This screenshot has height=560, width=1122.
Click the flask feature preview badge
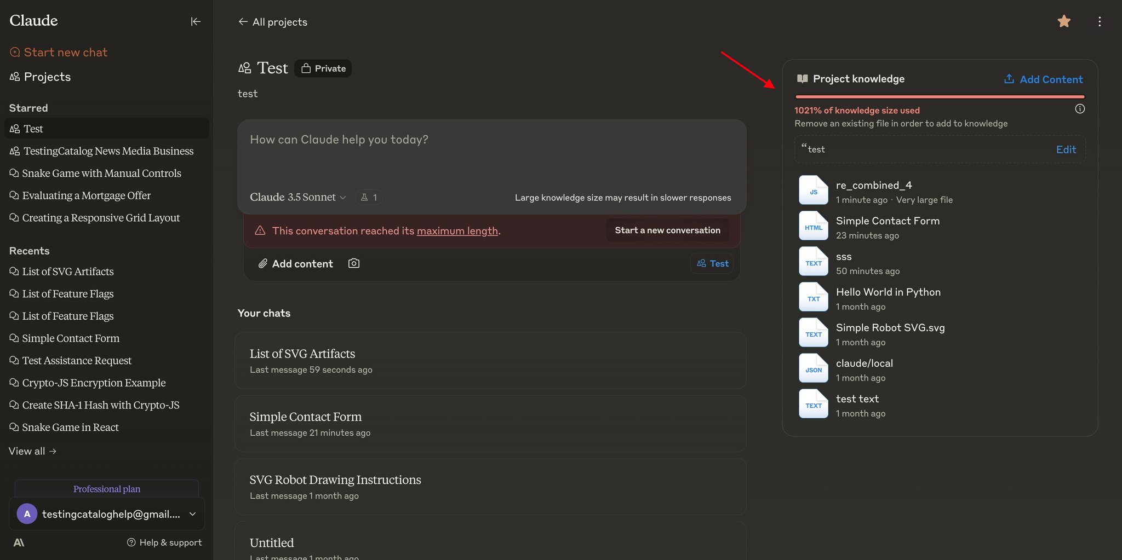369,197
